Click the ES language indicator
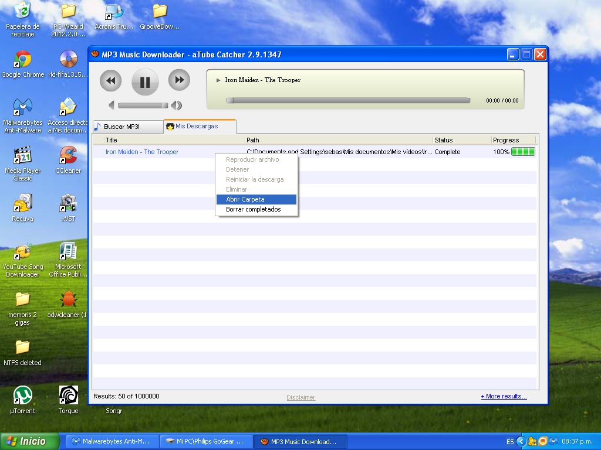The width and height of the screenshot is (601, 450). 510,442
